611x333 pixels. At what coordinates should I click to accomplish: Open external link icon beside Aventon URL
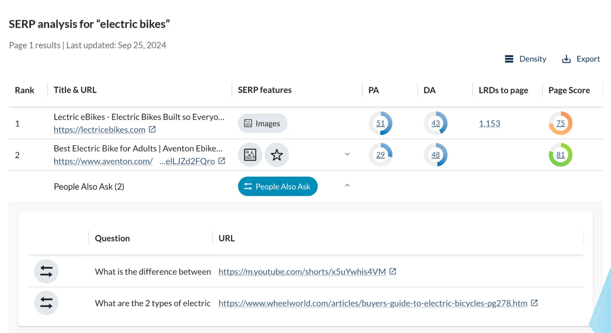pos(222,161)
